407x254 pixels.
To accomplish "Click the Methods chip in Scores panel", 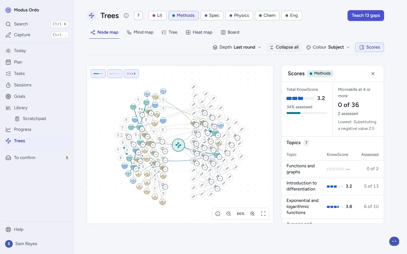I will (320, 73).
